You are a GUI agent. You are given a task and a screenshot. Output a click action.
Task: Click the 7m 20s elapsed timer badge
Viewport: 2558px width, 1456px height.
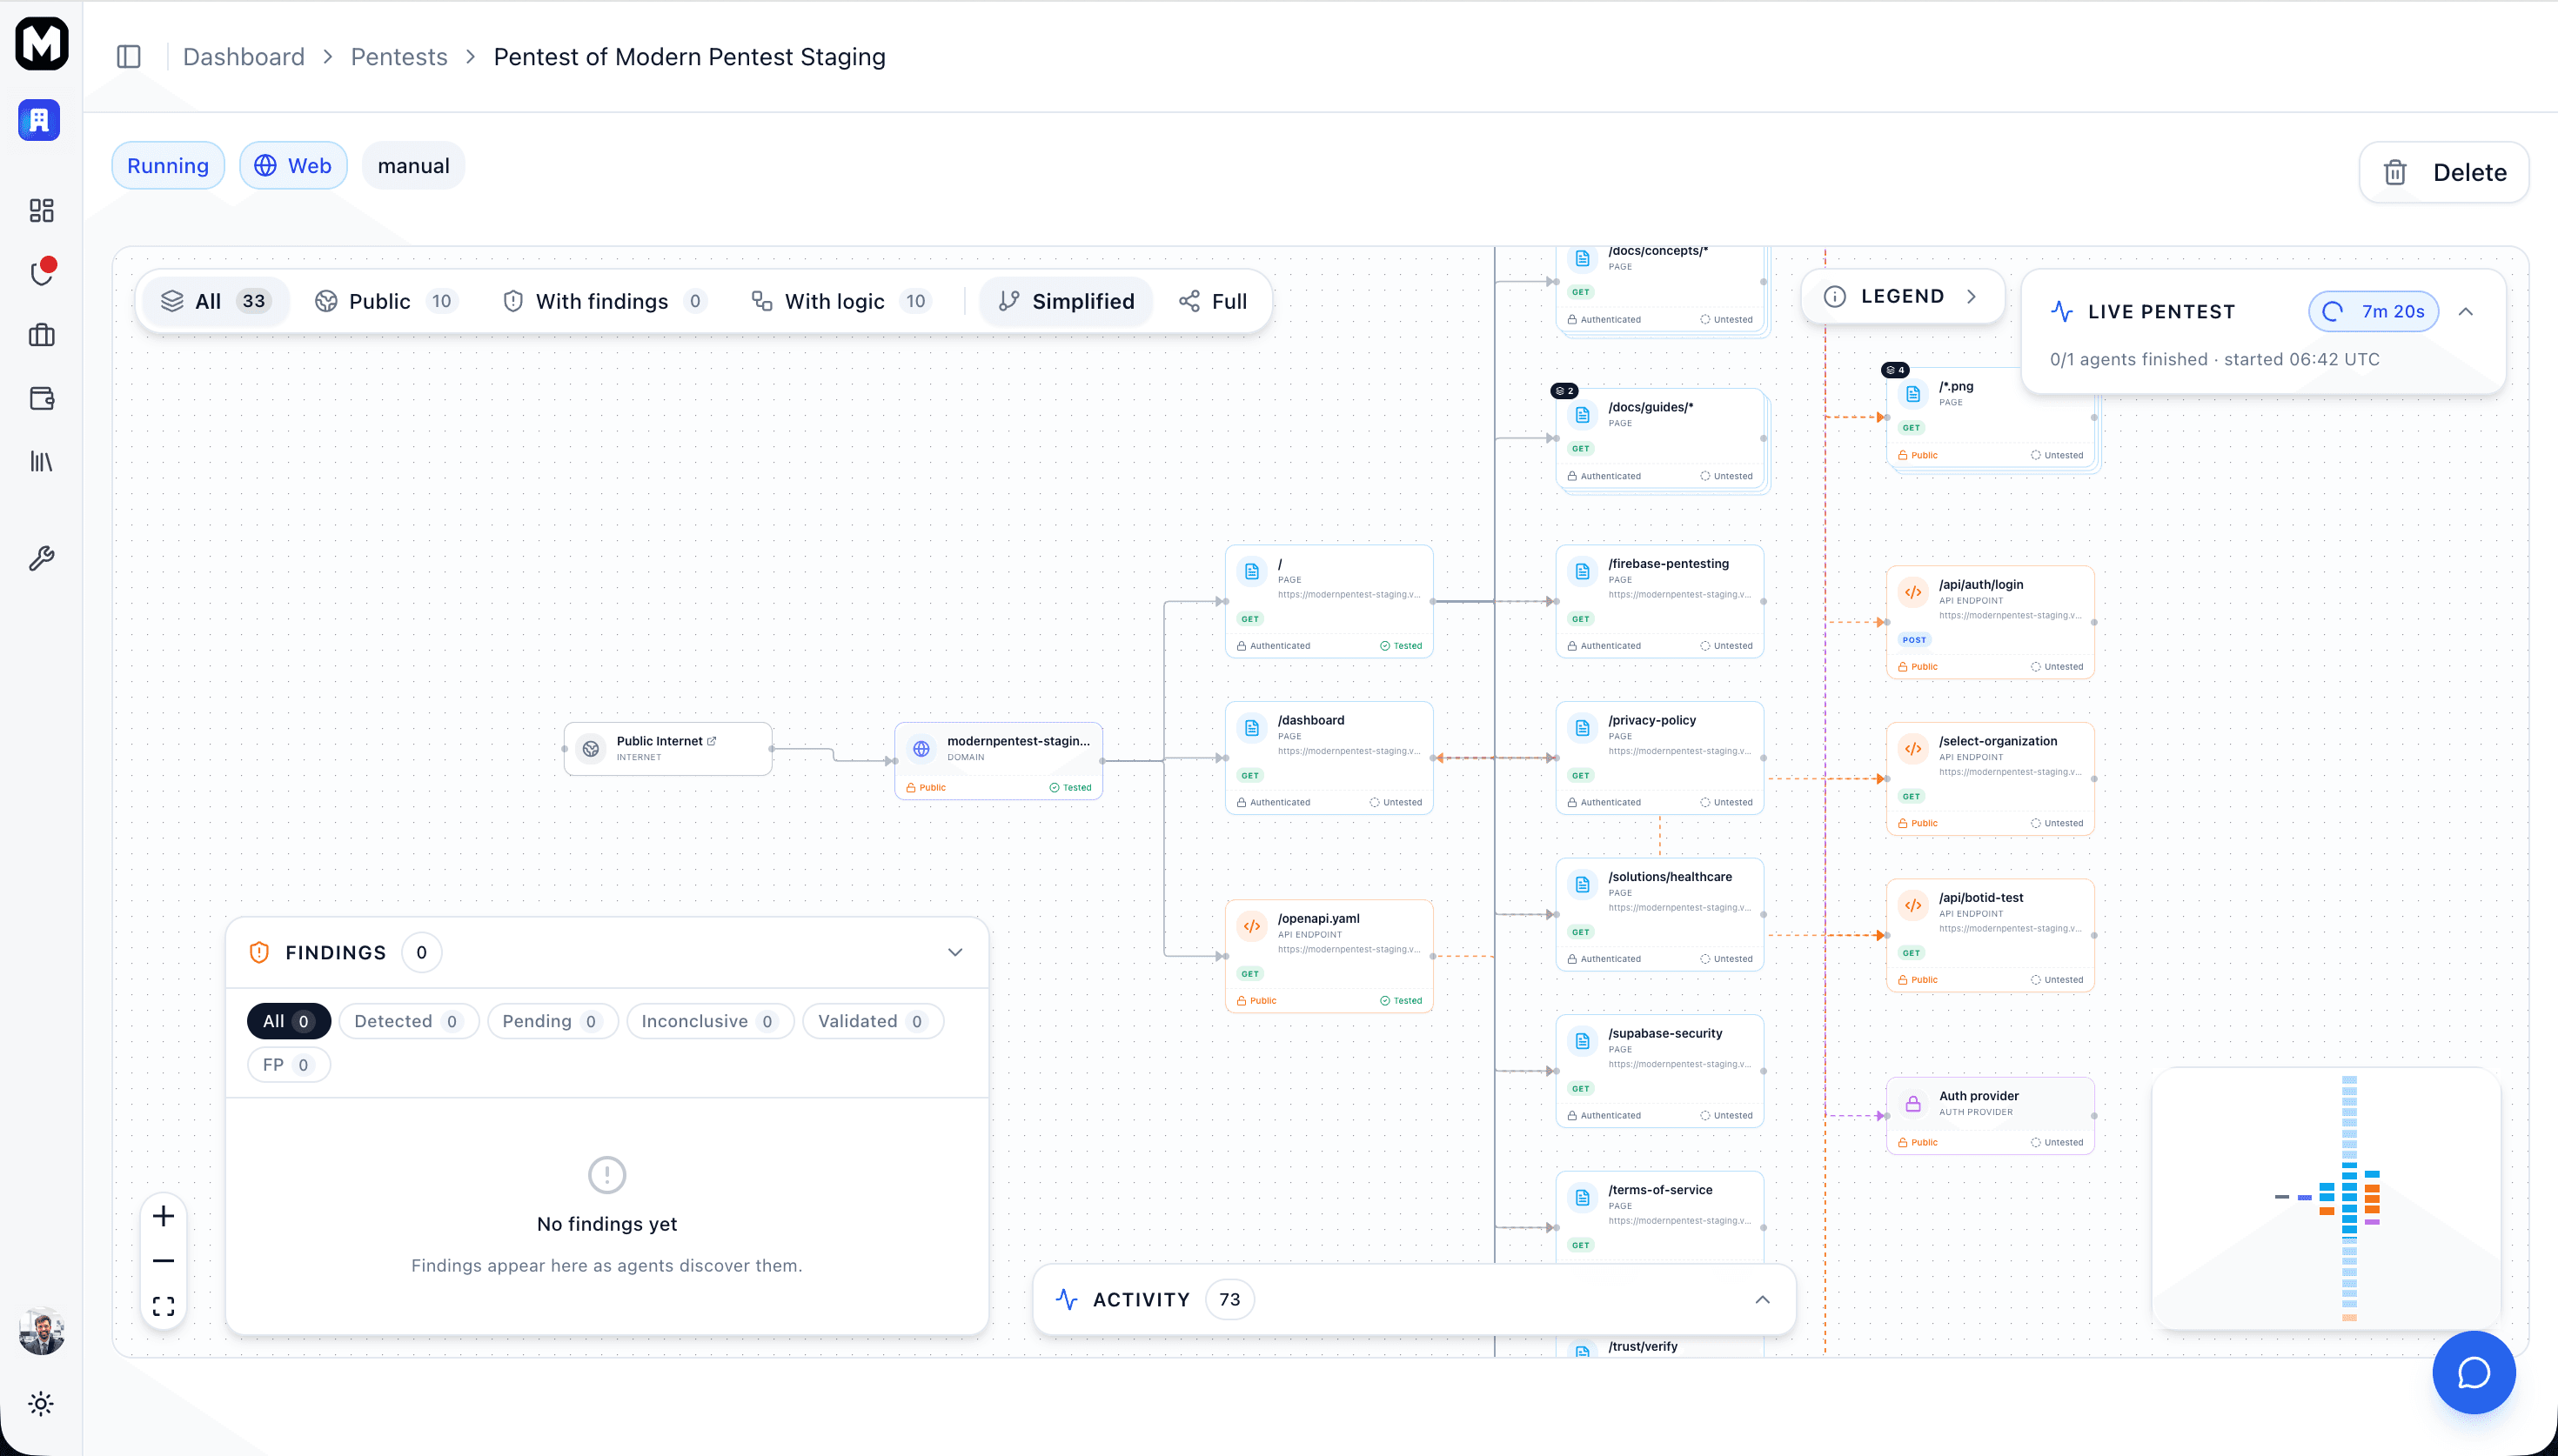pos(2373,311)
